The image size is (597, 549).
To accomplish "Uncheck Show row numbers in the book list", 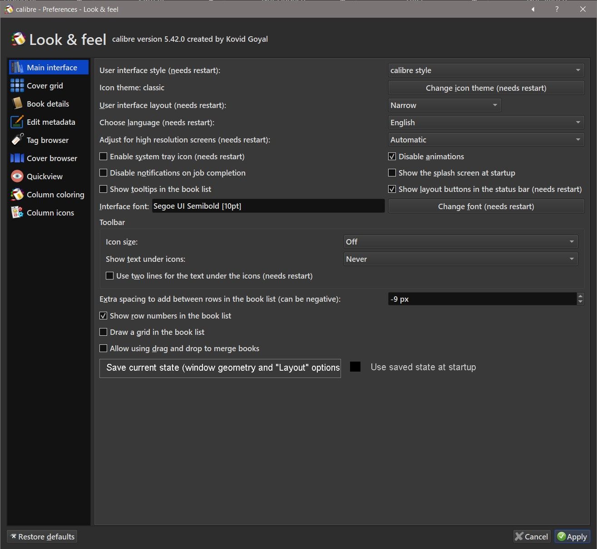I will coord(104,316).
